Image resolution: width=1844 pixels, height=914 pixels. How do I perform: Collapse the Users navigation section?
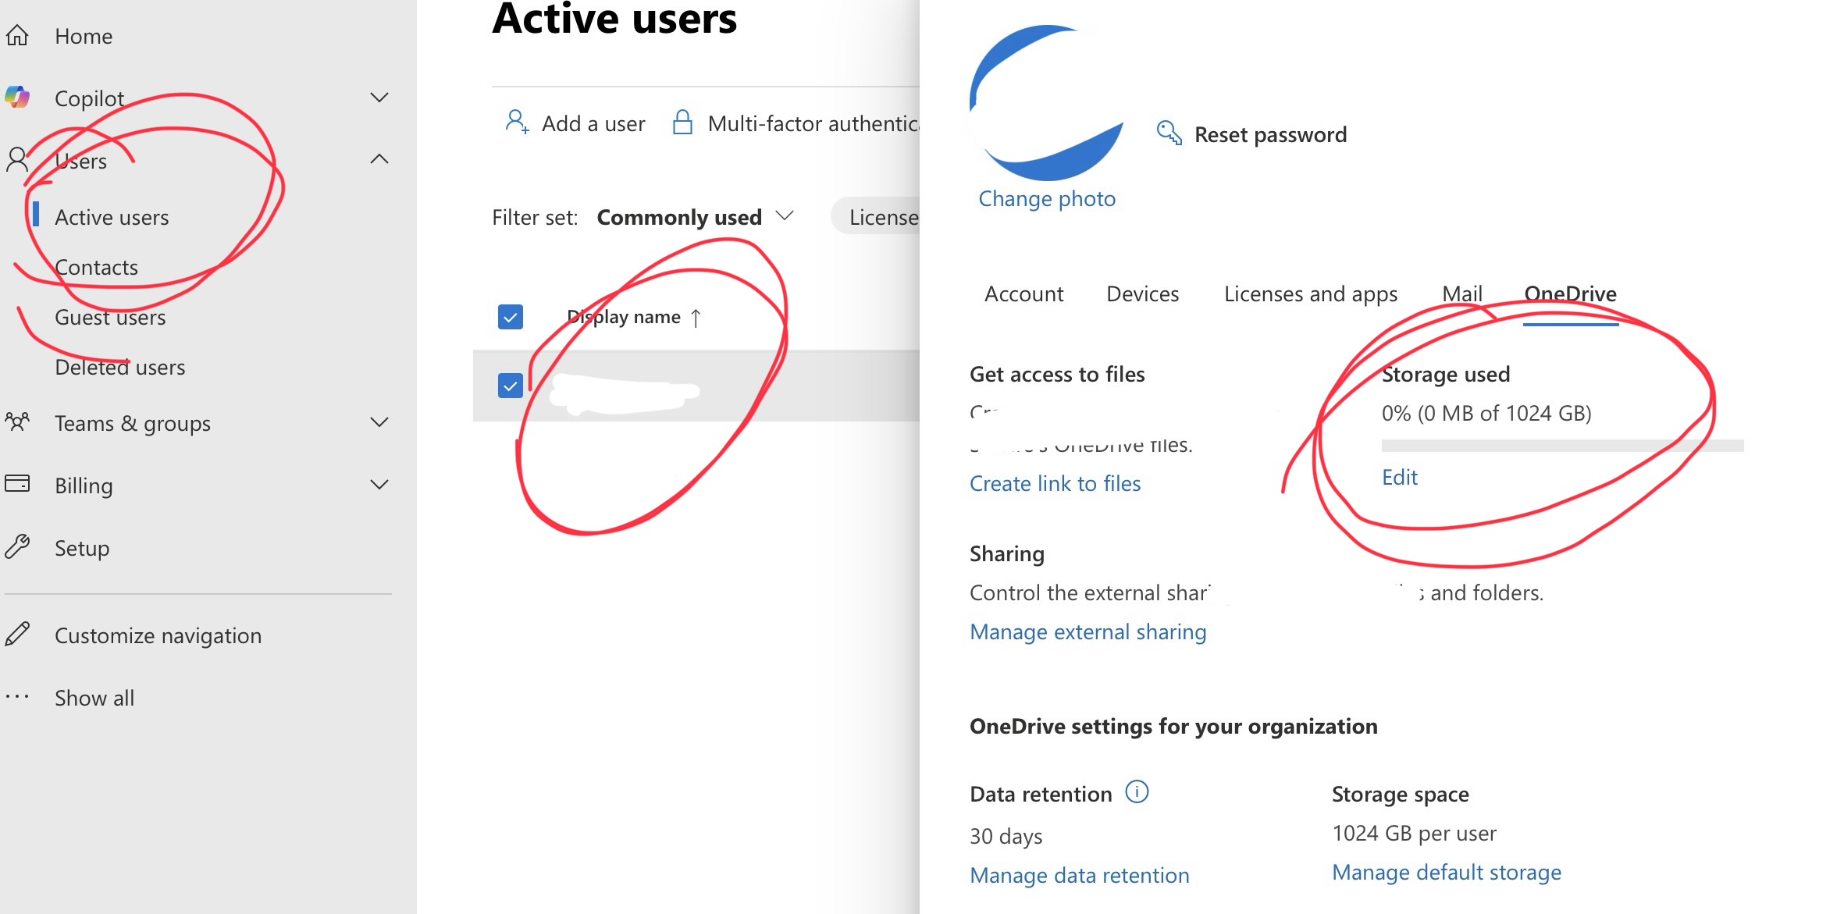(x=379, y=160)
